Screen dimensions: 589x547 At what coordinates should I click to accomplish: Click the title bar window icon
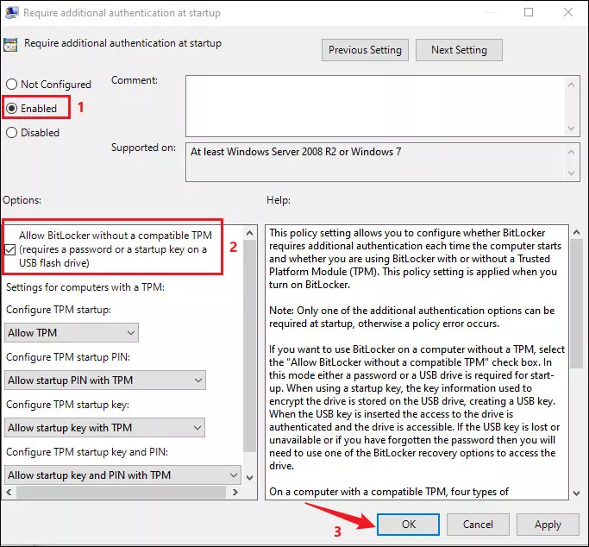[11, 12]
